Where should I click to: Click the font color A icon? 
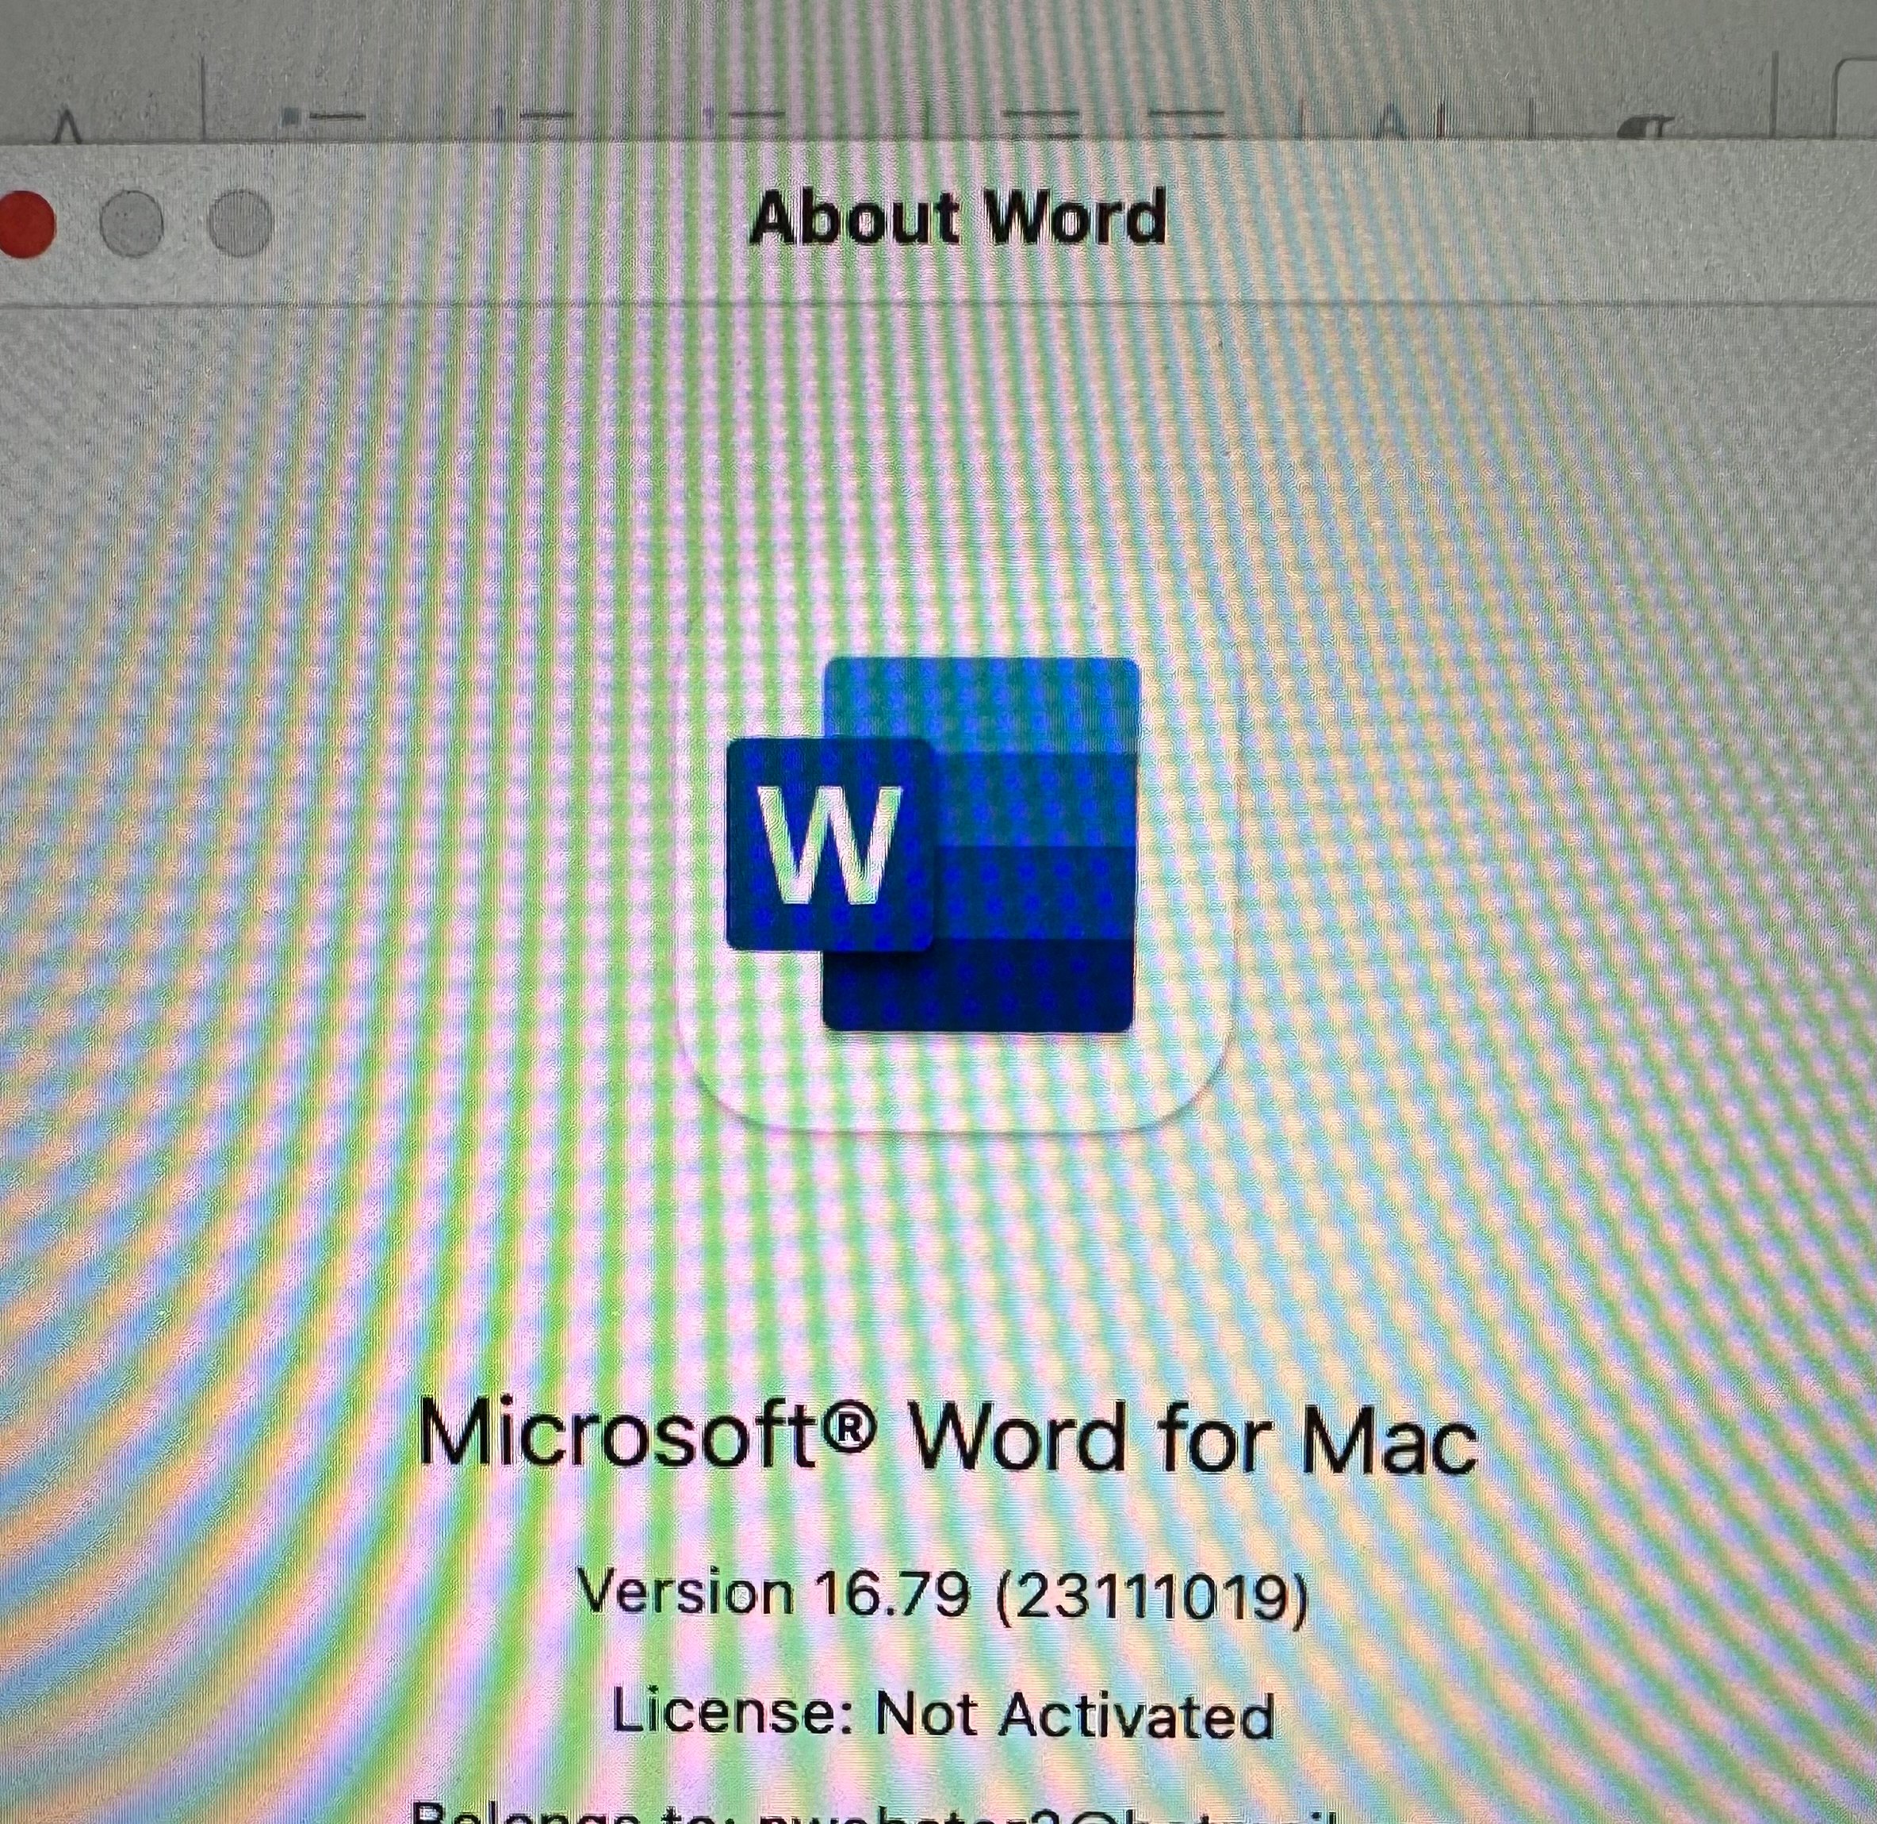(67, 125)
